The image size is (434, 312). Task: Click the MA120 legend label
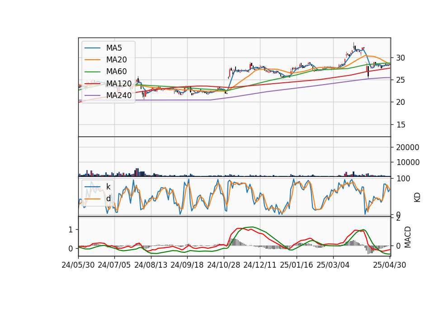click(x=119, y=83)
